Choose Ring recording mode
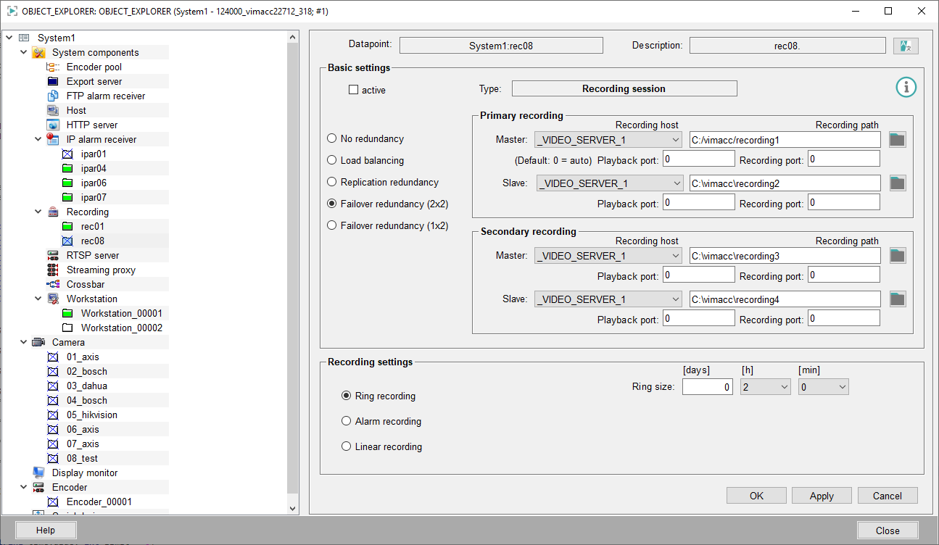This screenshot has width=939, height=545. click(346, 396)
